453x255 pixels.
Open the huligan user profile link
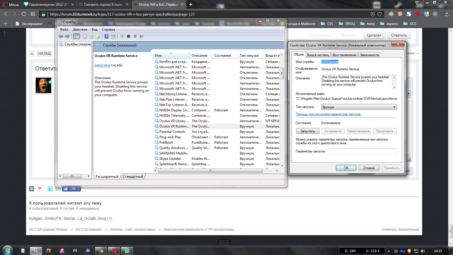tap(36, 218)
